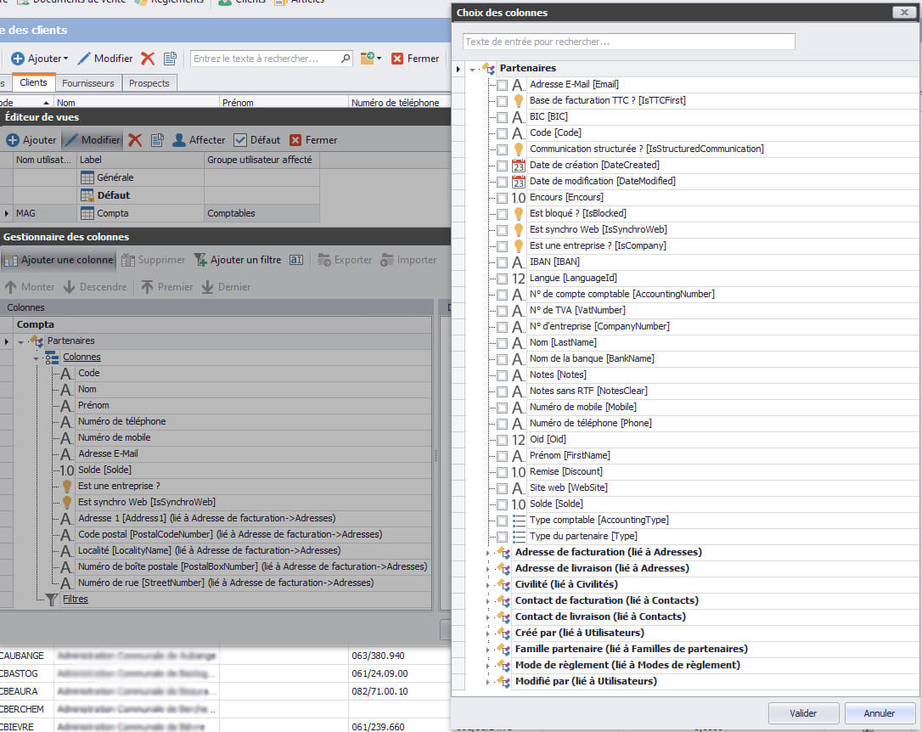Screen dimensions: 922x732
Task: Click the Fermer red icon in Éditeur de vues
Action: [x=295, y=140]
